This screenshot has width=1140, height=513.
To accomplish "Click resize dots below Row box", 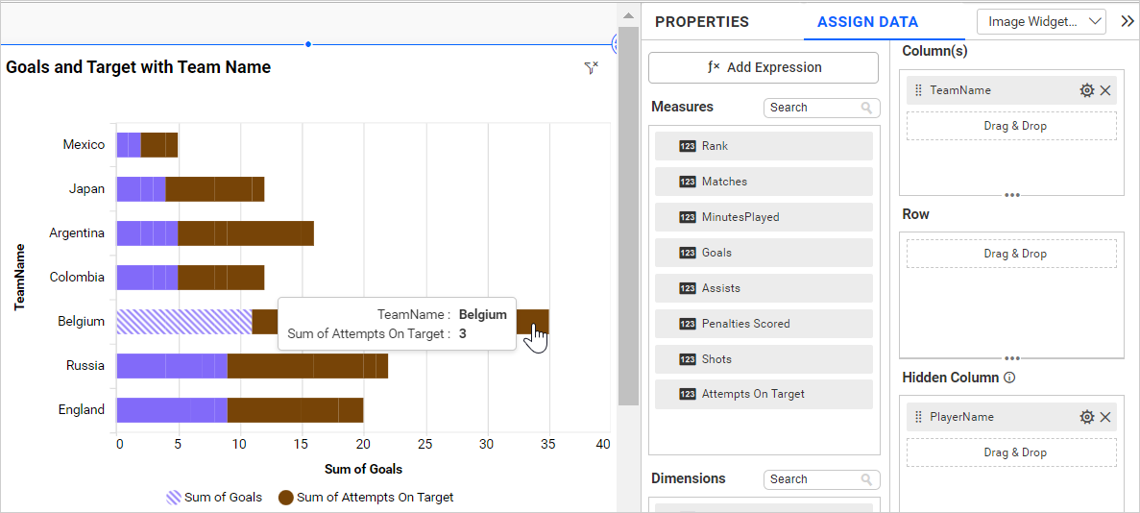I will 1011,358.
